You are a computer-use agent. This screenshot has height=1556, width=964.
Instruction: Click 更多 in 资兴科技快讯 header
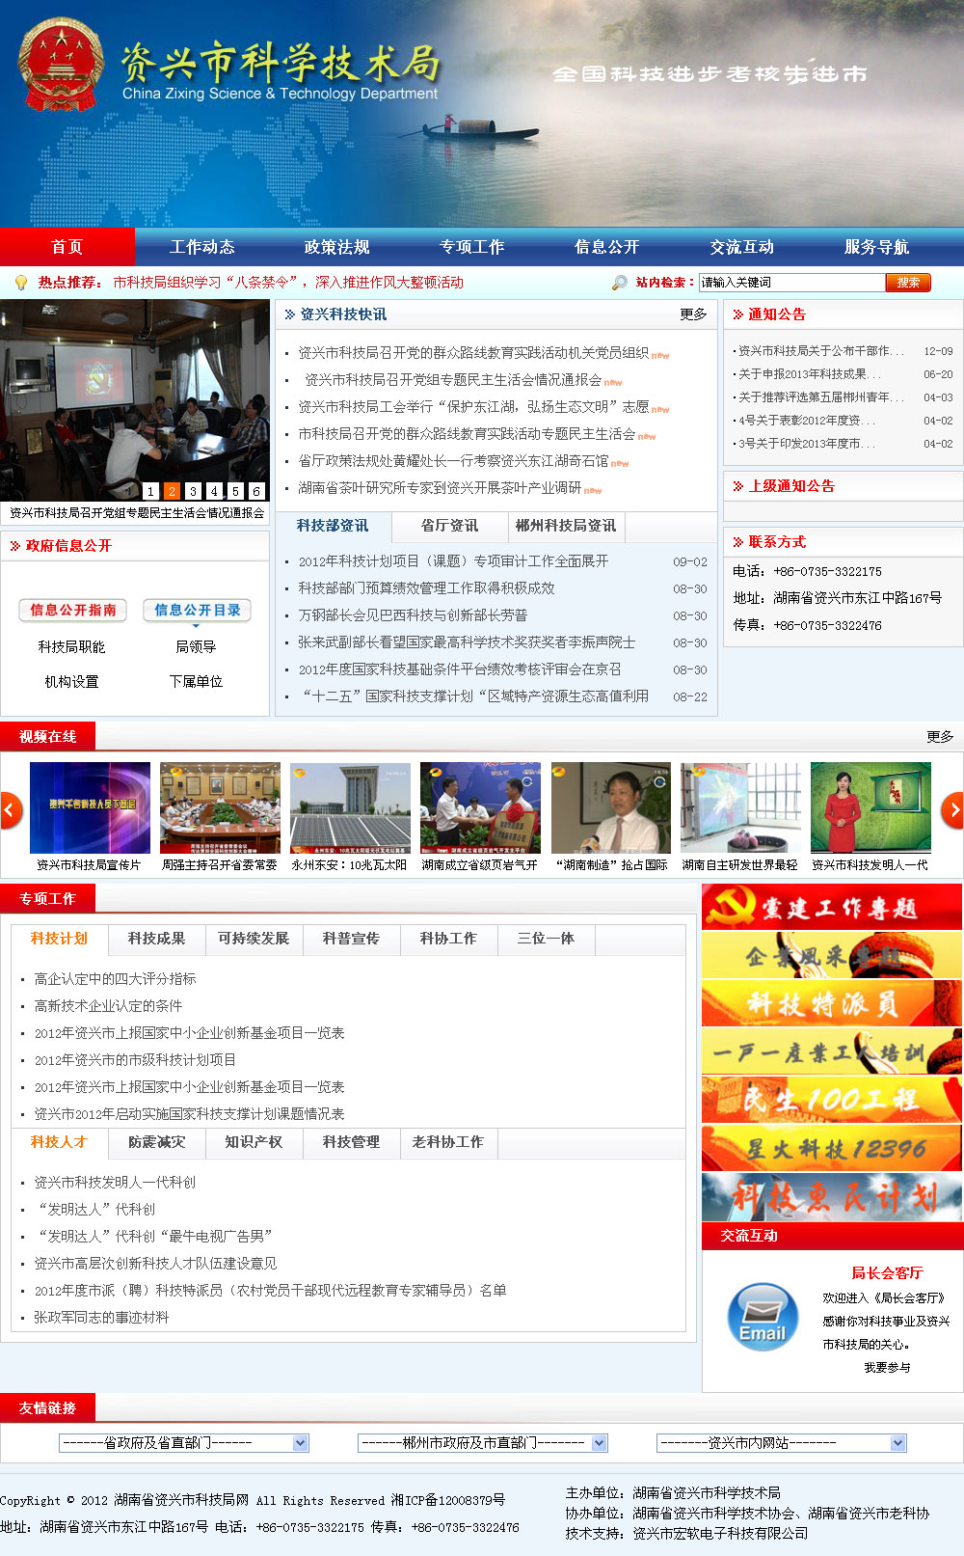pyautogui.click(x=693, y=314)
